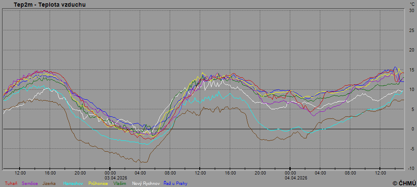Click the Průhonice legend label
Screen dimensions: 417x187
[x=98, y=183]
